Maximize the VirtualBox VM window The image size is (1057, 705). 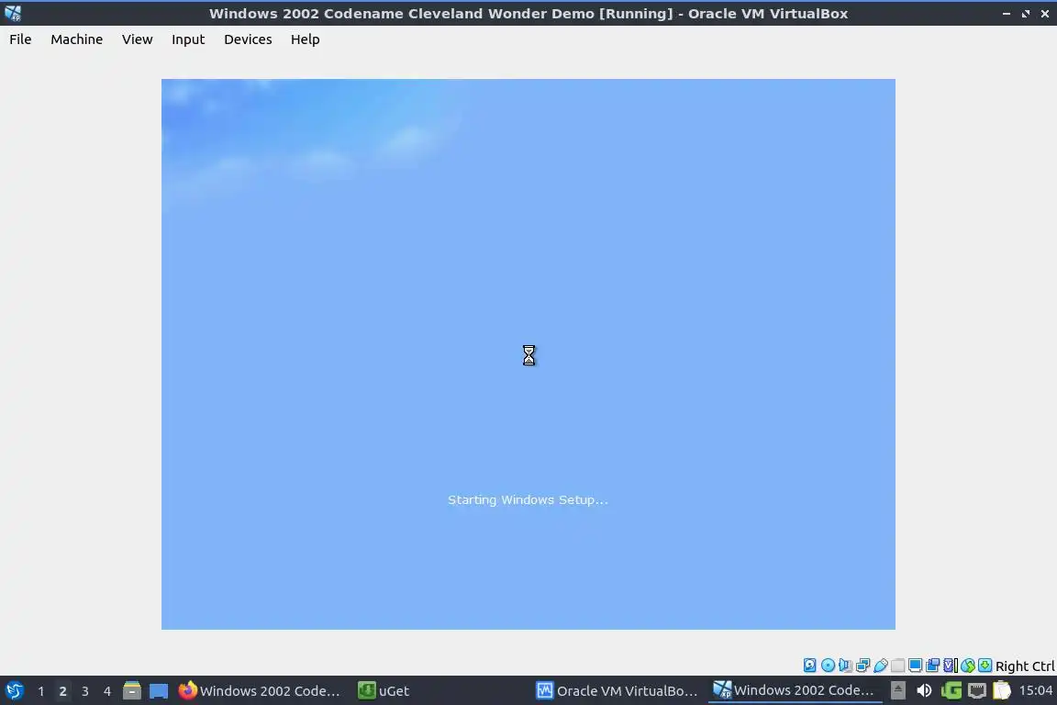(x=1025, y=14)
